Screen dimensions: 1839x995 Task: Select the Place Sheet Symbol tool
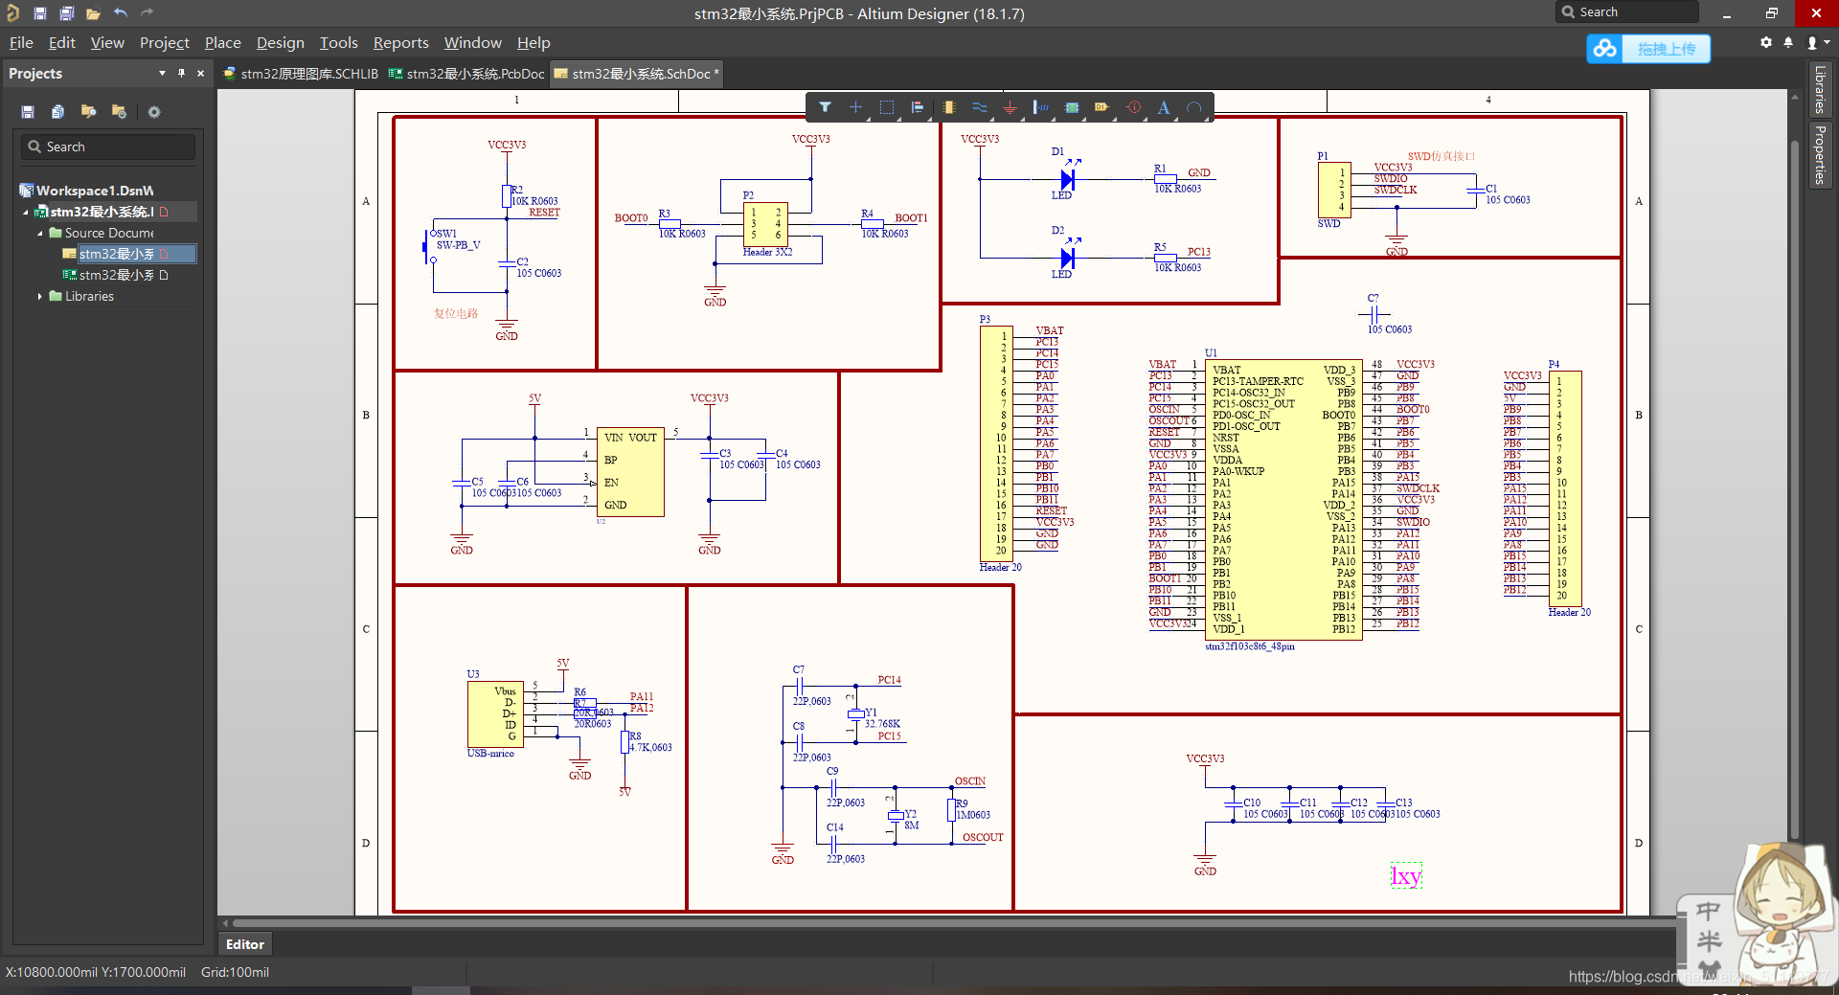pos(1072,107)
